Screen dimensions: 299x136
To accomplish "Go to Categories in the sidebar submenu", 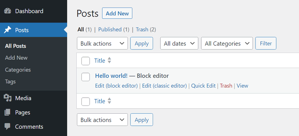I will point(18,70).
